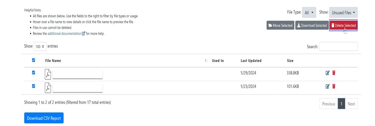Sort by the File Name column arrows
375x126 pixels.
[x=206, y=61]
